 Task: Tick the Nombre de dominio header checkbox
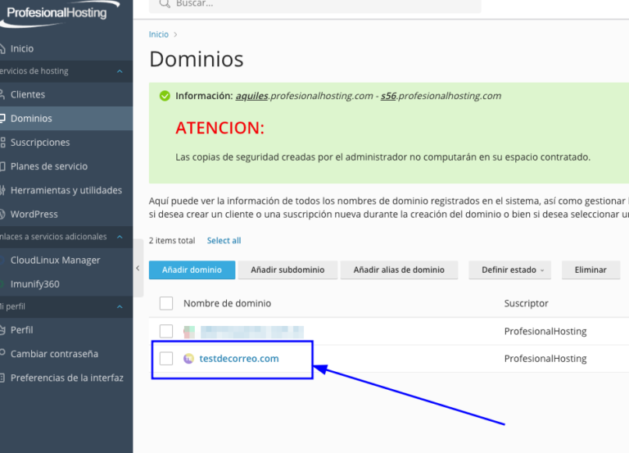click(166, 303)
